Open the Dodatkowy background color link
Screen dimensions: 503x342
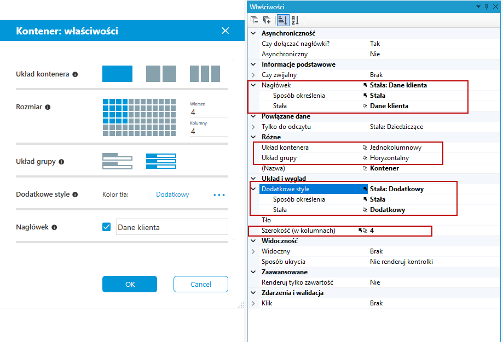(x=172, y=194)
